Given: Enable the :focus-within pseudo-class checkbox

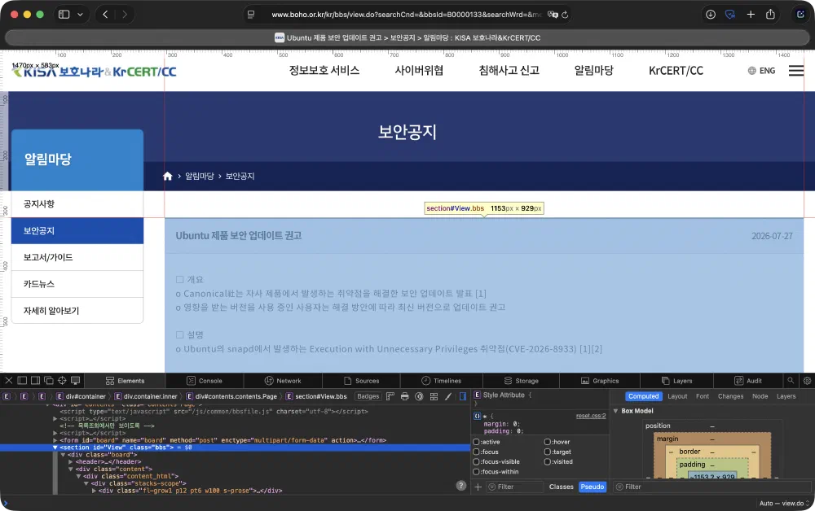Looking at the screenshot, I should (x=476, y=472).
